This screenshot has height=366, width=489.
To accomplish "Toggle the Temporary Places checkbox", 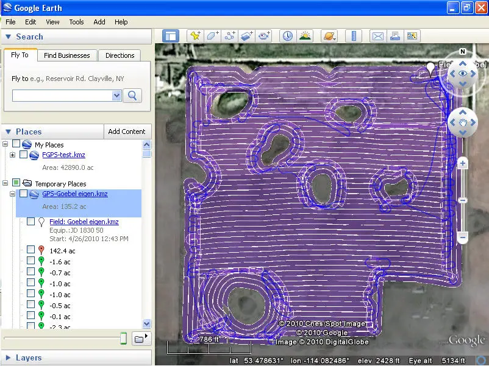I will [x=16, y=182].
